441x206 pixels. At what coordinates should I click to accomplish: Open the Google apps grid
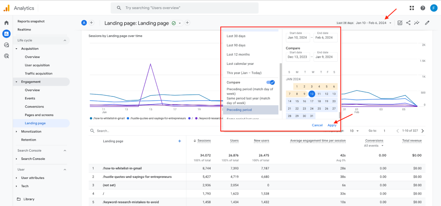[412, 8]
